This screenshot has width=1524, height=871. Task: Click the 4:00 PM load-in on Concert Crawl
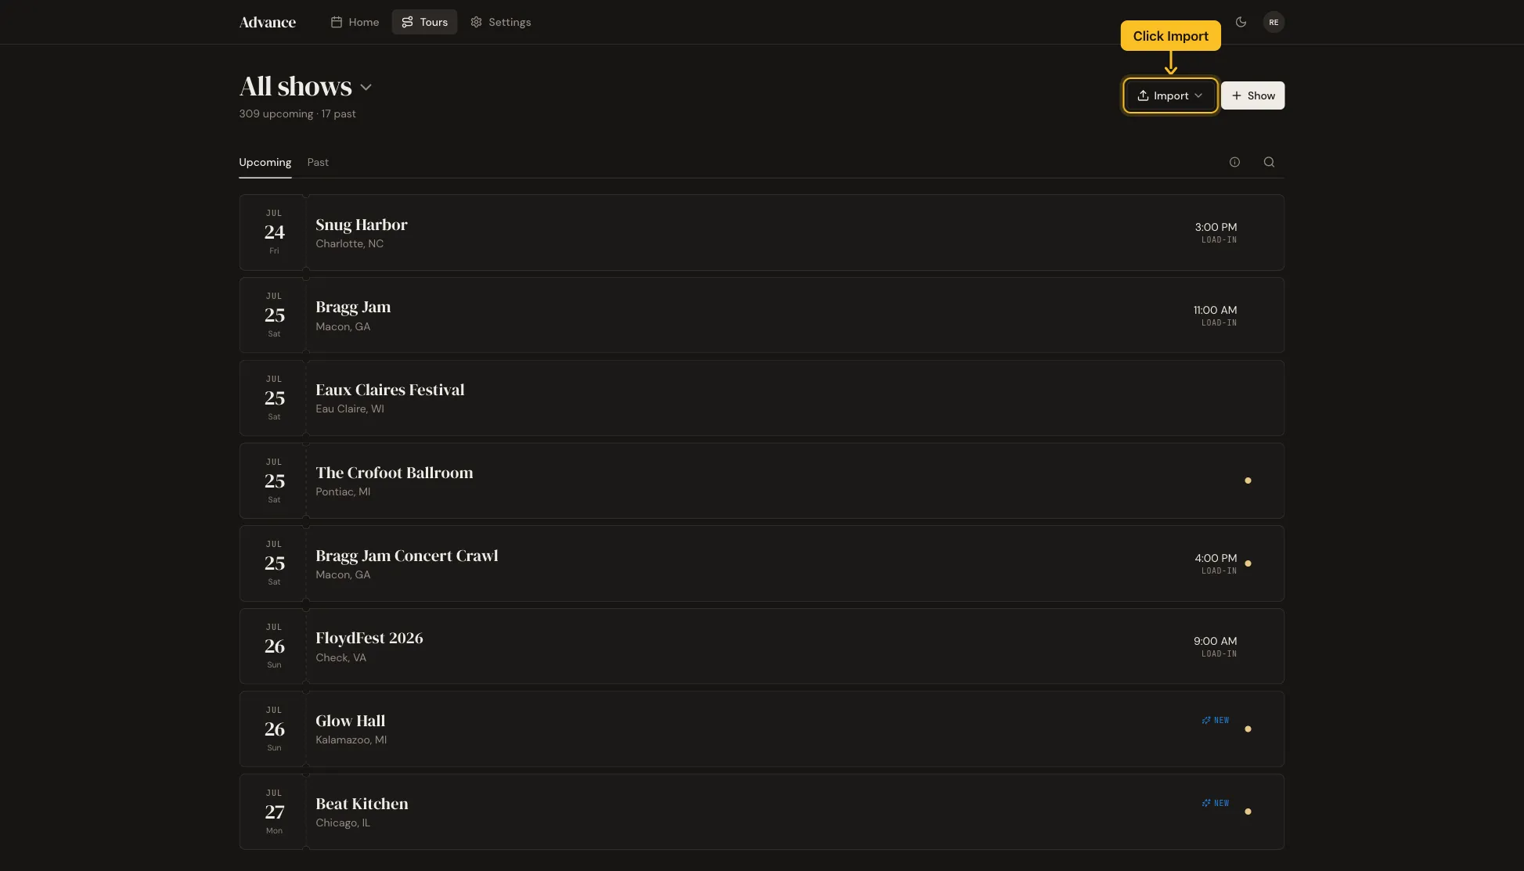tap(1216, 563)
